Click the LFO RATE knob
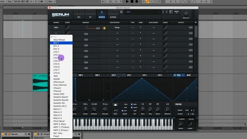The width and height of the screenshot is (247, 139). tap(143, 109)
